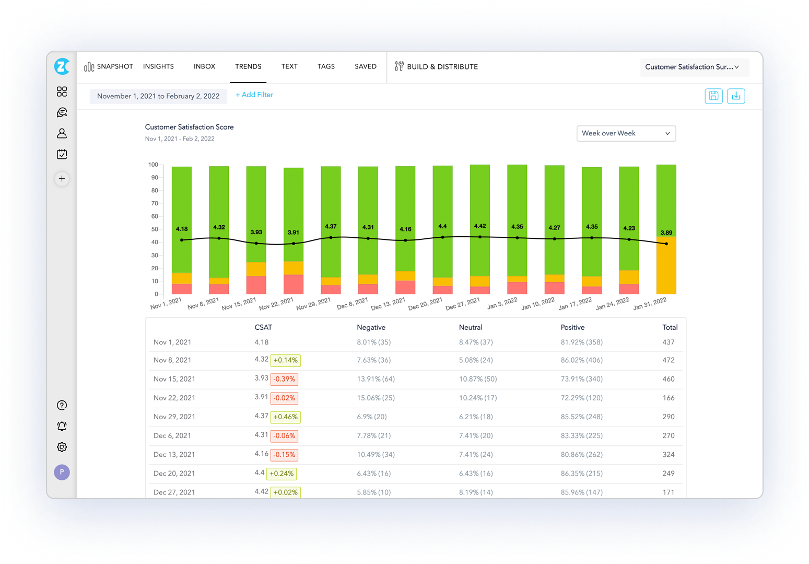This screenshot has height=564, width=809.
Task: Go to the Saved tab
Action: pyautogui.click(x=366, y=66)
